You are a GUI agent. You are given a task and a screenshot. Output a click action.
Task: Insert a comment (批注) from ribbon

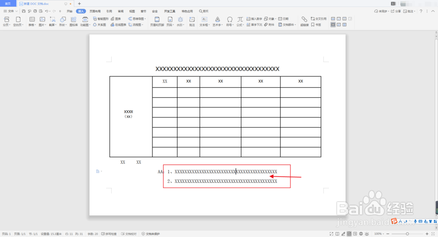click(192, 21)
